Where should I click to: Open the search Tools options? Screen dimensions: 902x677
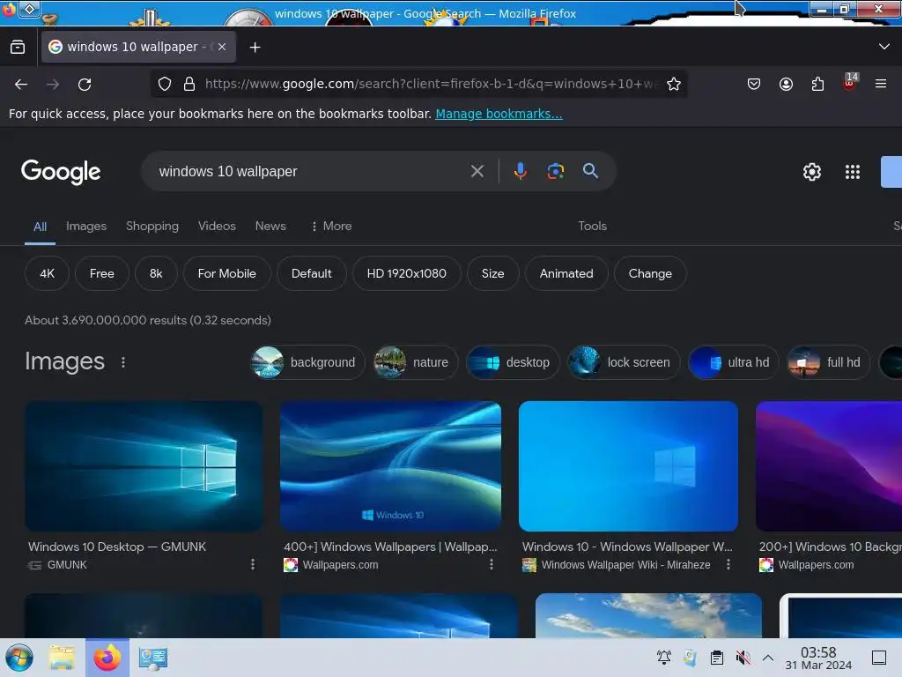[593, 227]
